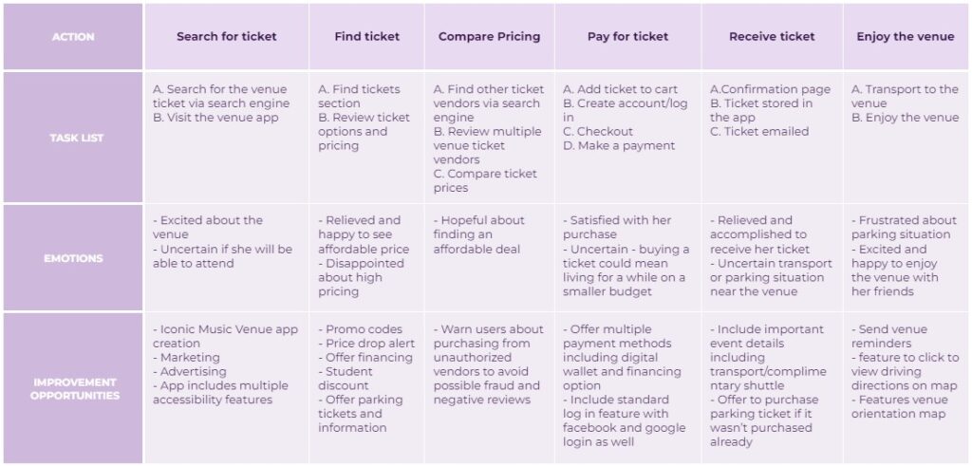Select the "Find ticket" header cell
This screenshot has width=972, height=466.
point(366,37)
